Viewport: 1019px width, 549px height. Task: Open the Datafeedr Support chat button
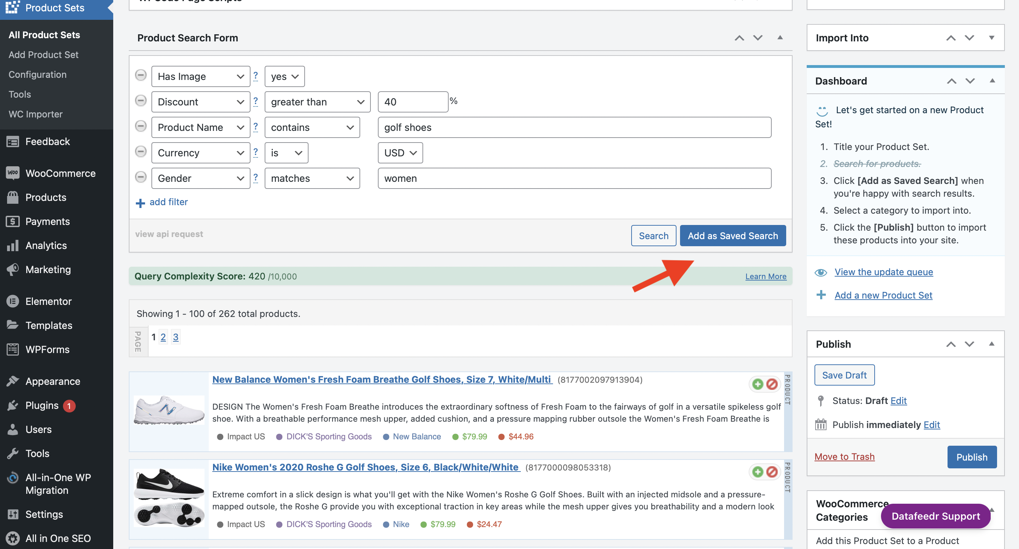tap(935, 516)
